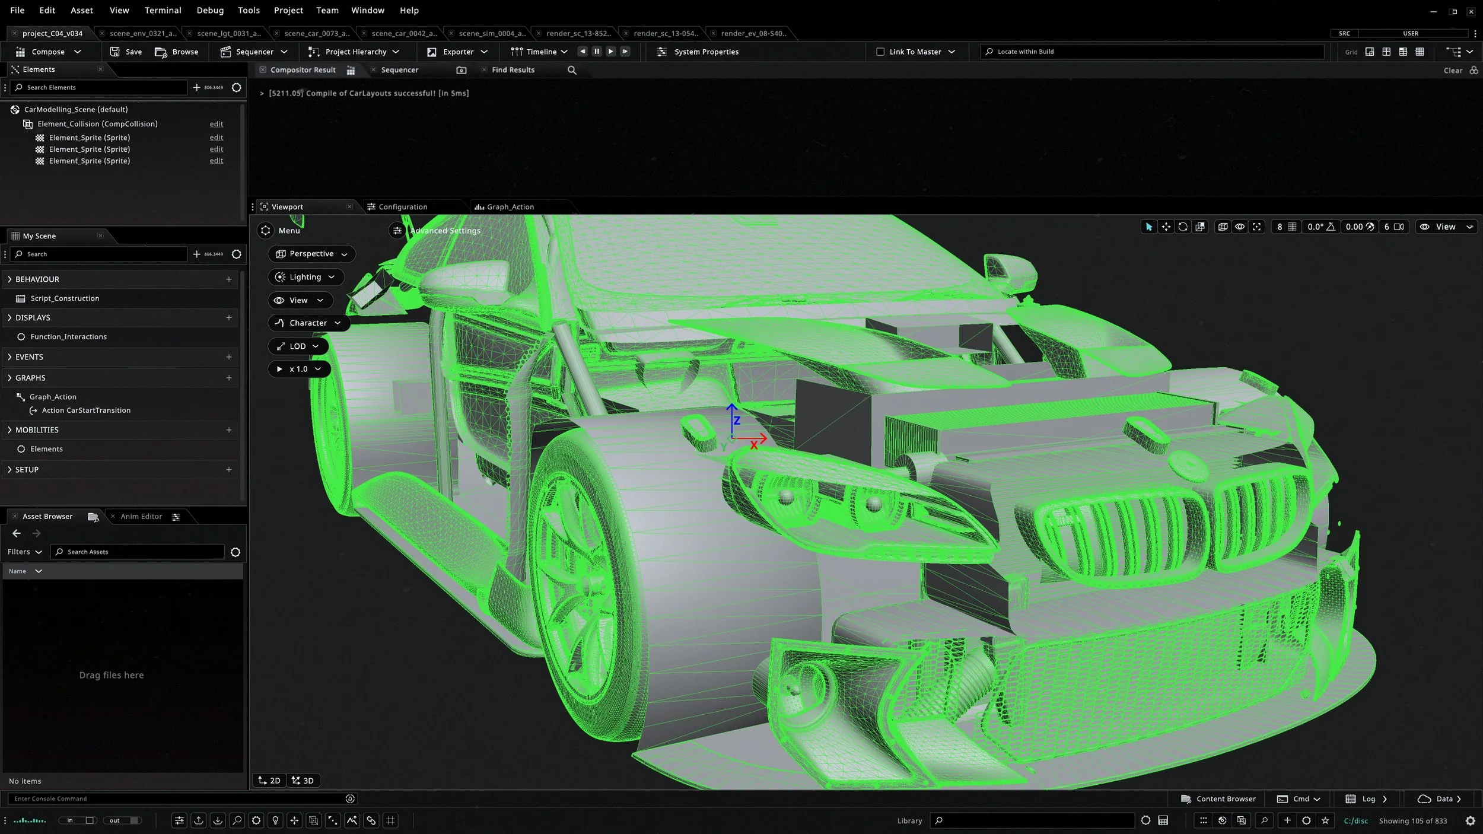Switch to the Configuration tab

(x=397, y=207)
